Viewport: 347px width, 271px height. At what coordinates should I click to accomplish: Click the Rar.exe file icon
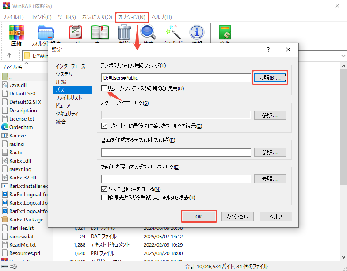5,135
